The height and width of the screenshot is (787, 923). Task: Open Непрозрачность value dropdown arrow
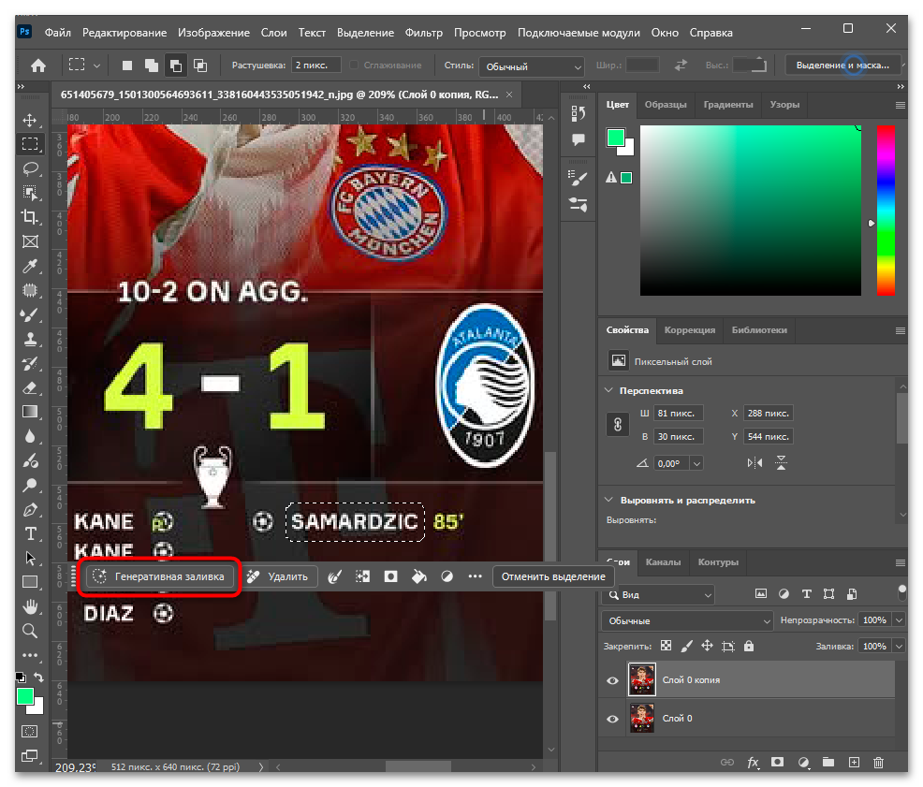[899, 620]
